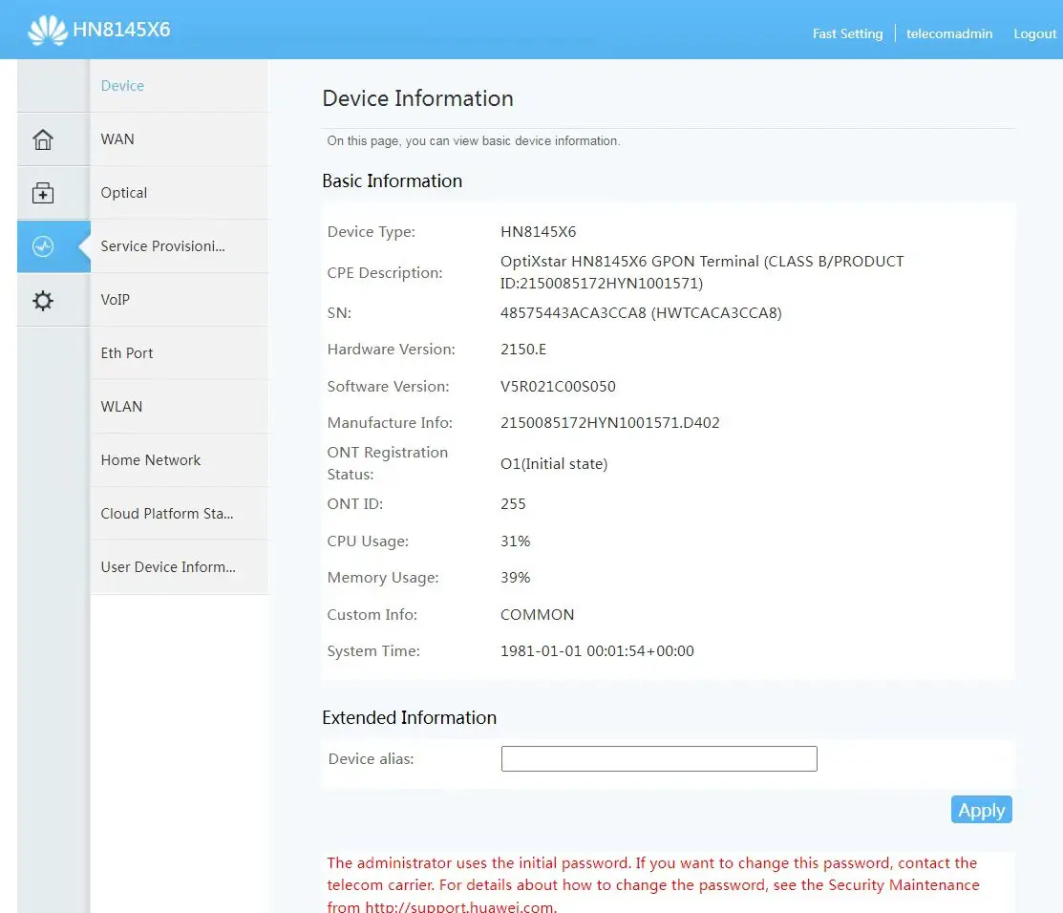Select WAN in the submenu
The image size is (1063, 913).
pos(117,139)
